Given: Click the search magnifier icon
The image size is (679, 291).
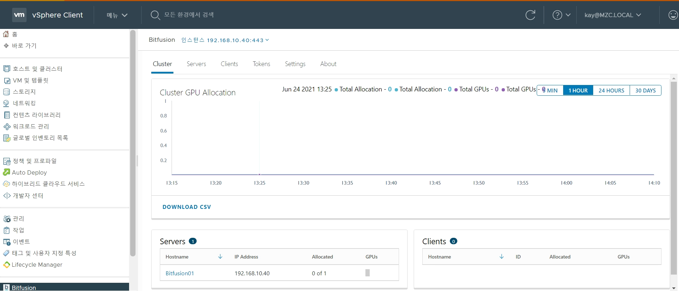Looking at the screenshot, I should [x=155, y=15].
